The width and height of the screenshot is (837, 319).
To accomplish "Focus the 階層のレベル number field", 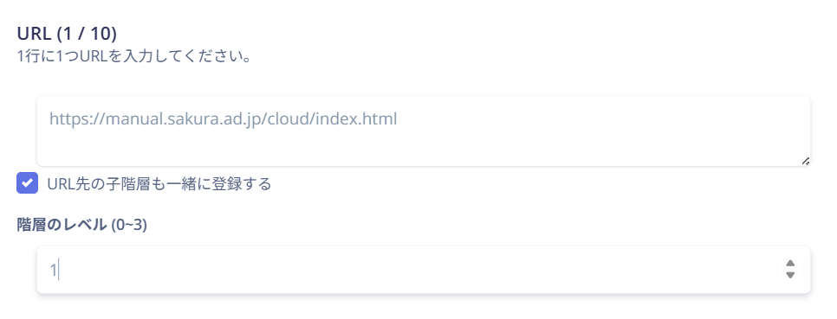I will tap(424, 270).
